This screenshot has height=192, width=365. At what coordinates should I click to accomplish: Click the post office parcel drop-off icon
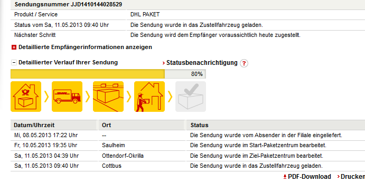[x=26, y=97]
